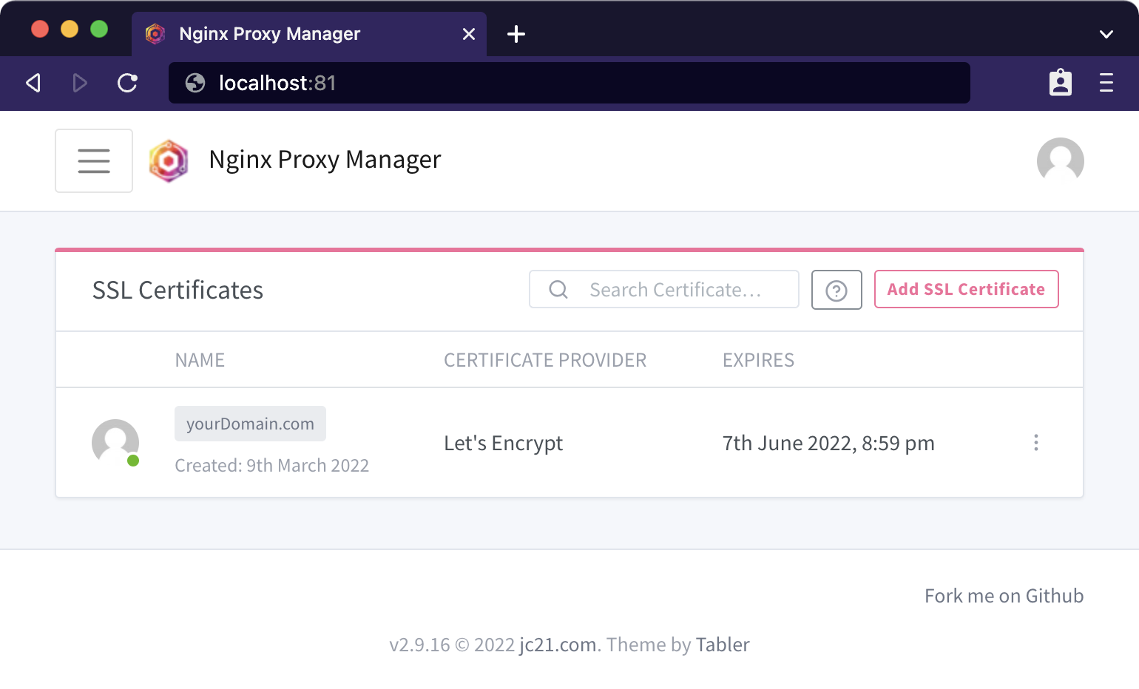Open the jc21.com footer link
1139x689 pixels.
click(x=558, y=645)
